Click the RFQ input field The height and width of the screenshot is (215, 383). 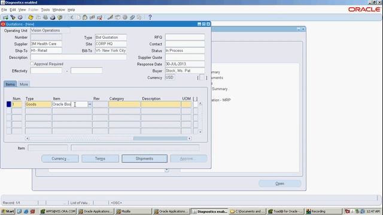pos(185,37)
